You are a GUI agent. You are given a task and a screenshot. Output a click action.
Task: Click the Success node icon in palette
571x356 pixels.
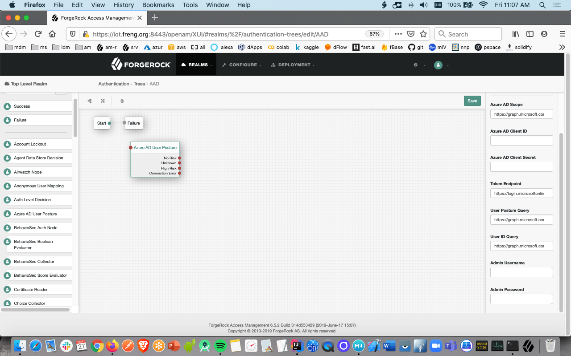7,106
